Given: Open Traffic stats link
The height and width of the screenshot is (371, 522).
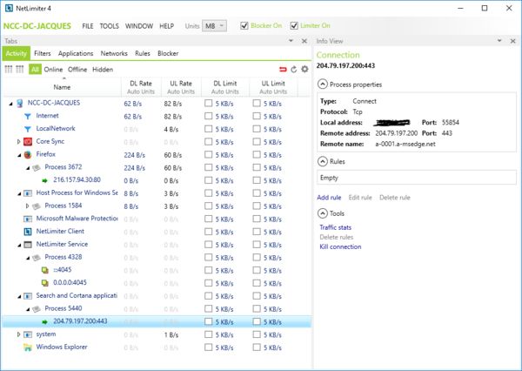Looking at the screenshot, I should pos(335,227).
